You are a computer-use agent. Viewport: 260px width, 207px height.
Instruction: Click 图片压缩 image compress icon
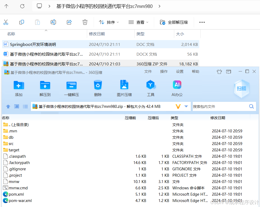(x=124, y=88)
